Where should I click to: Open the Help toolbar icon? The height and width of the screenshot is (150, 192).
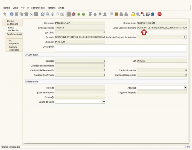(x=12, y=14)
